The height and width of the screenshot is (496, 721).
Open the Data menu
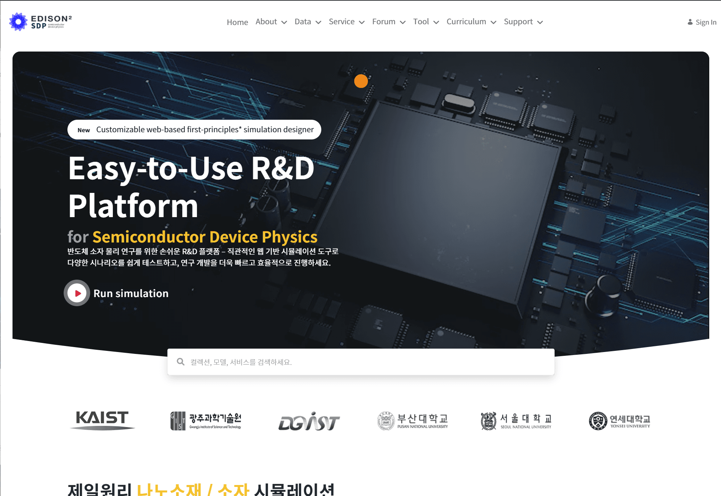click(303, 22)
